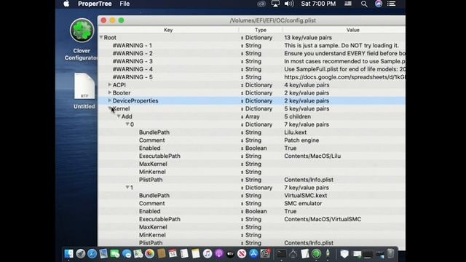Image resolution: width=466 pixels, height=262 pixels.
Task: Collapse the Add array
Action: coord(119,116)
